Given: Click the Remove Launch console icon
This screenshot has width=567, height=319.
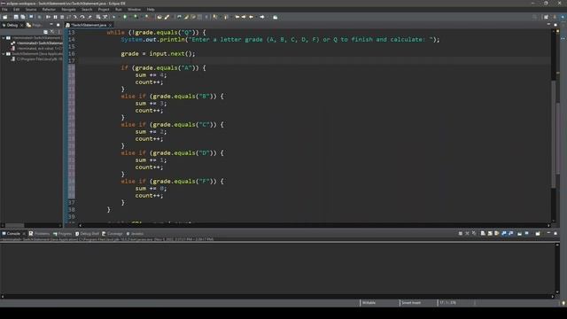Looking at the screenshot, I should 467,234.
